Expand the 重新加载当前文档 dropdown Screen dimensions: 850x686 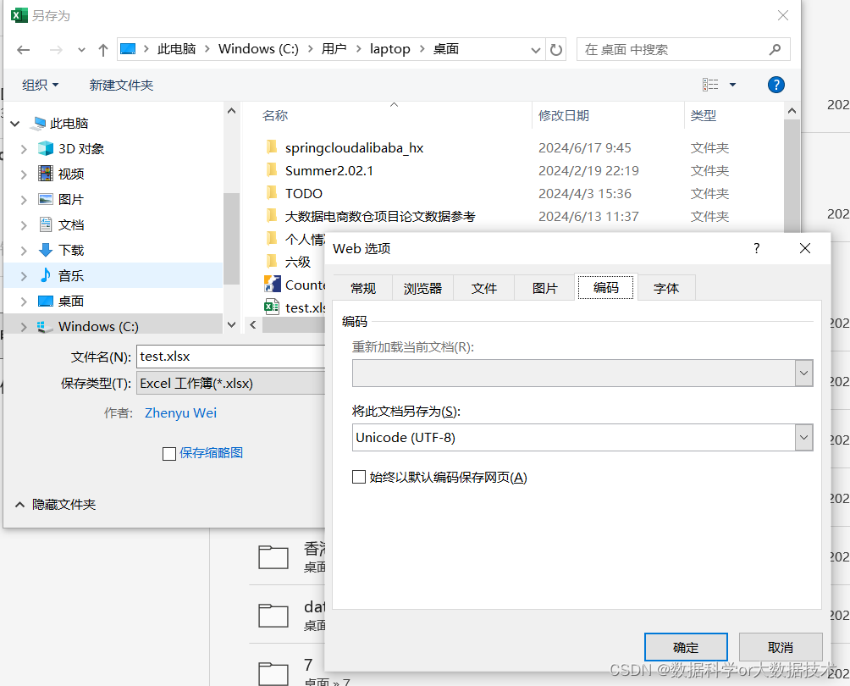pyautogui.click(x=803, y=373)
